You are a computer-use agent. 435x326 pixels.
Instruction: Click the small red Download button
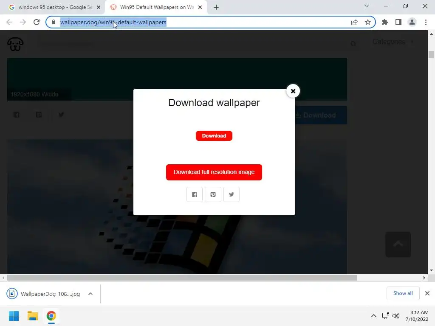point(214,136)
